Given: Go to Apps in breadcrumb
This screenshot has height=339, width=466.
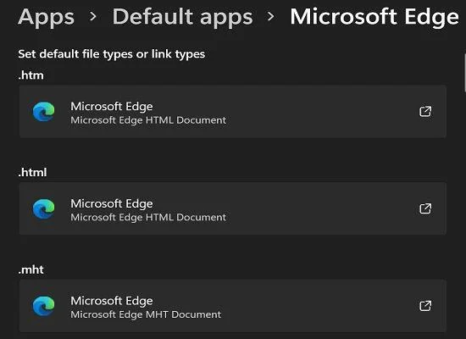Looking at the screenshot, I should tap(46, 17).
